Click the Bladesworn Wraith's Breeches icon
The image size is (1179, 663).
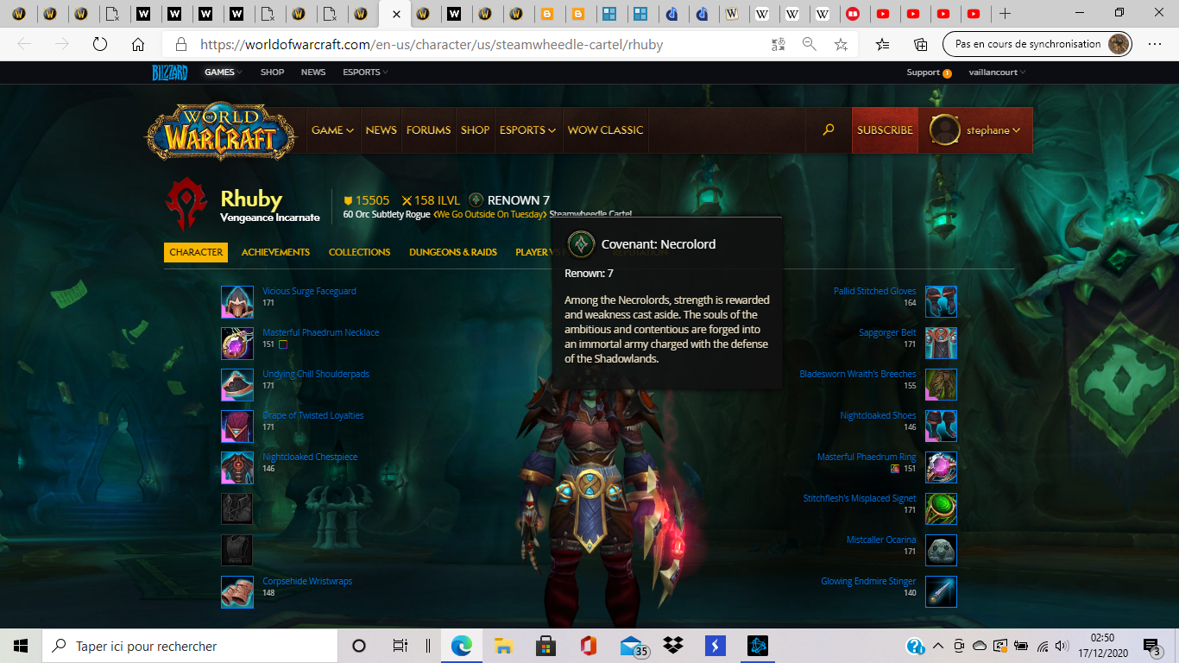point(941,385)
